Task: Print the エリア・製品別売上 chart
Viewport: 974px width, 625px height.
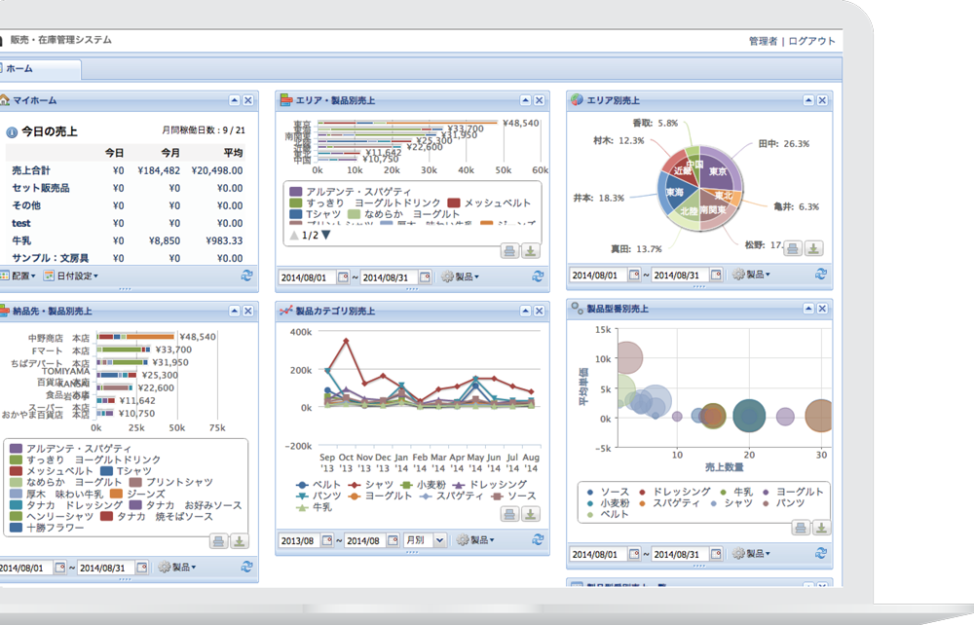Action: (x=509, y=251)
